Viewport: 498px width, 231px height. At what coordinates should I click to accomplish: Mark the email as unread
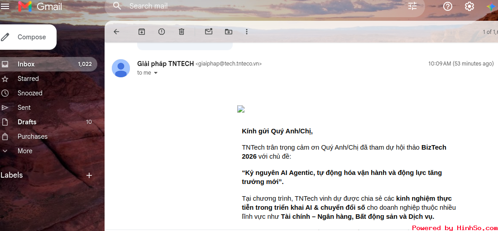pos(209,31)
